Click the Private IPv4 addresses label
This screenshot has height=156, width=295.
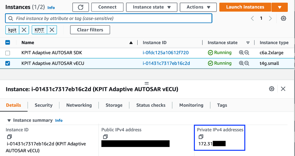[220, 130]
